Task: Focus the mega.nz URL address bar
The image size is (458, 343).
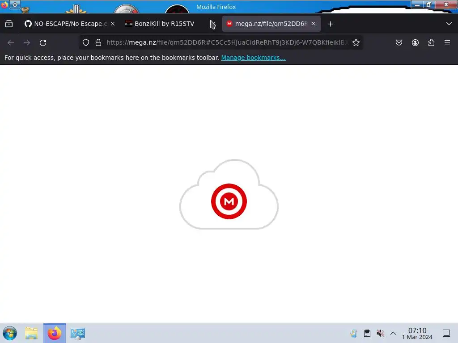Action: tap(227, 42)
